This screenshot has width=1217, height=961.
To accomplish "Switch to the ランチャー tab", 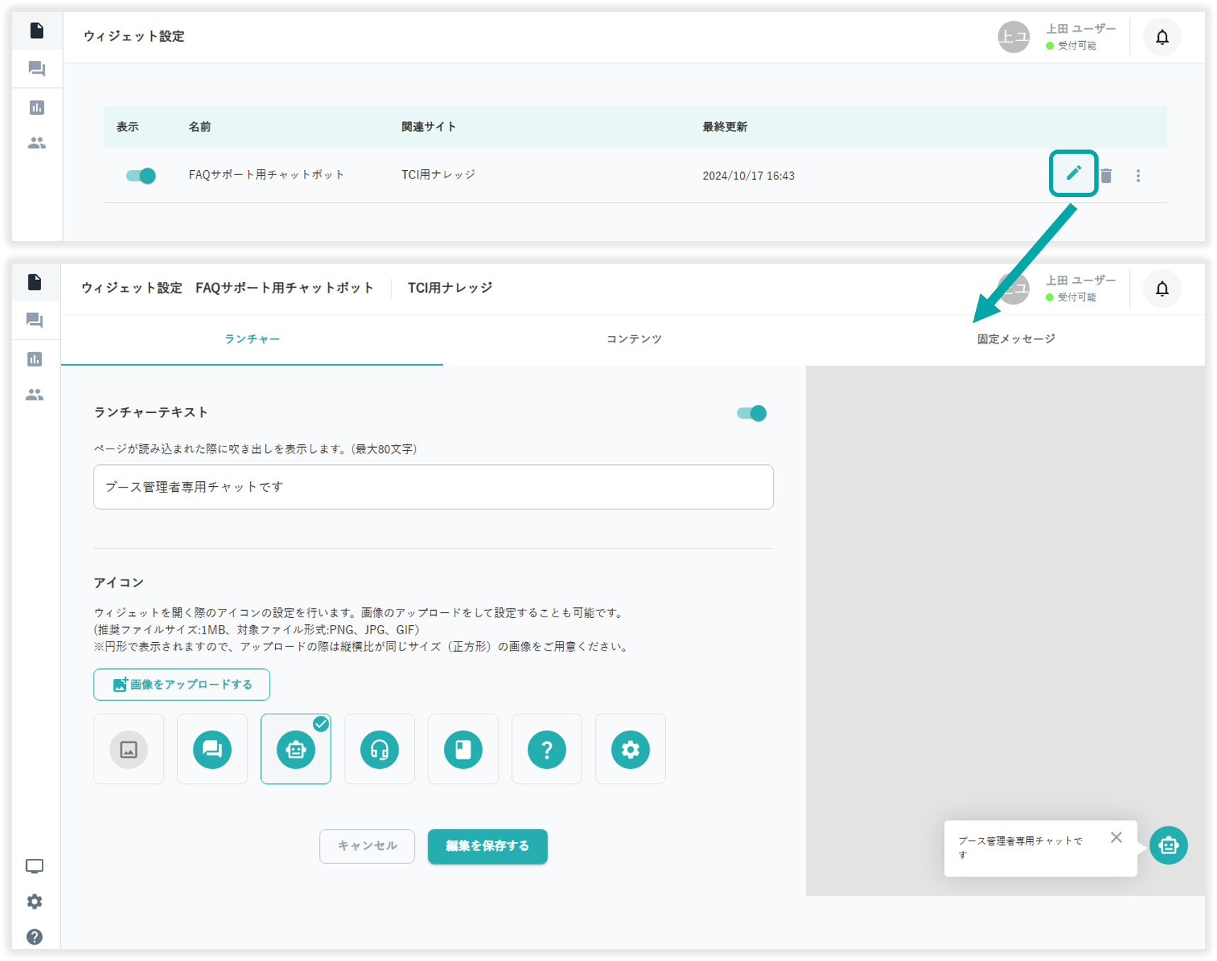I will (252, 339).
